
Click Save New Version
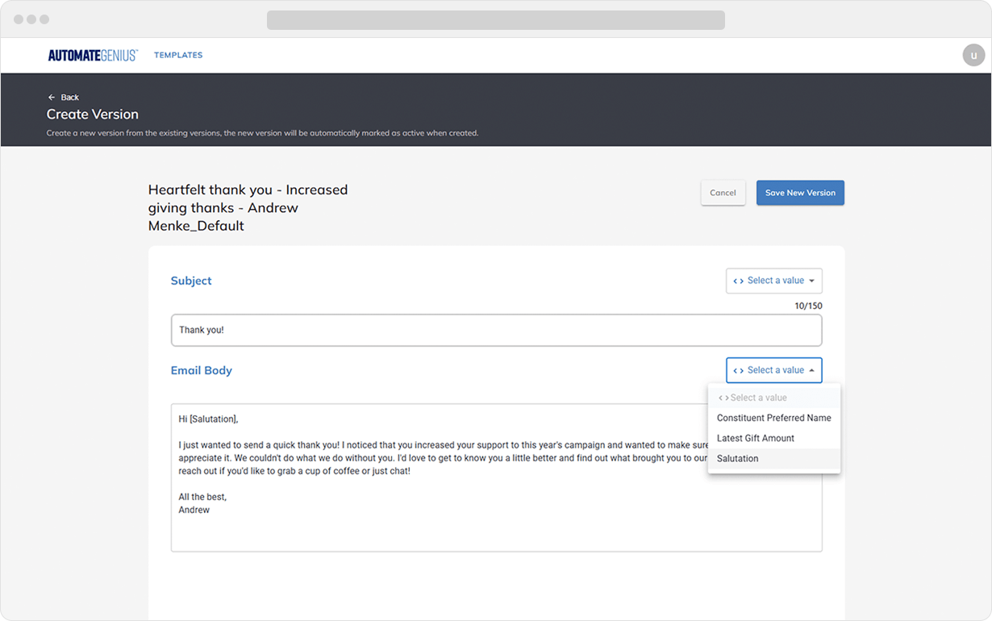(800, 193)
